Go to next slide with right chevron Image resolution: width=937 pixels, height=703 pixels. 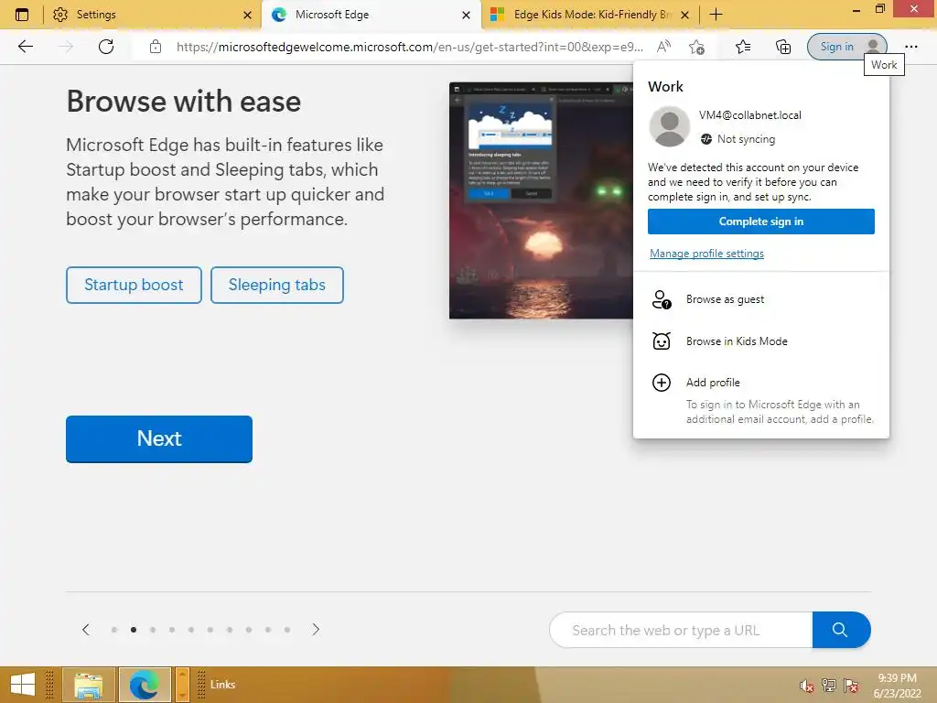(x=316, y=630)
